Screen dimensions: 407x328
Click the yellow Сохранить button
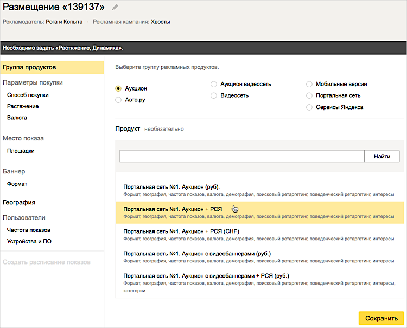[381, 318]
